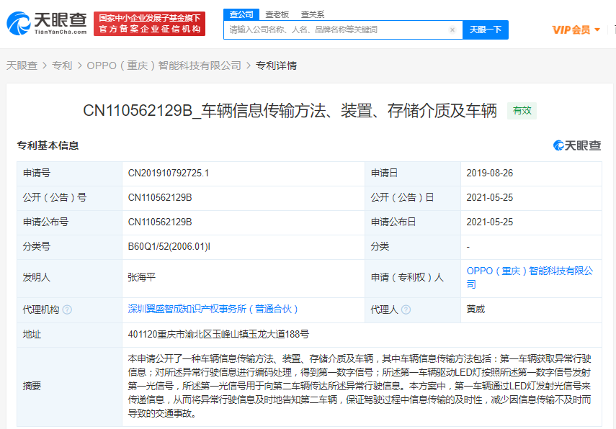Click the green 有效 status badge
The width and height of the screenshot is (616, 429).
coord(521,111)
